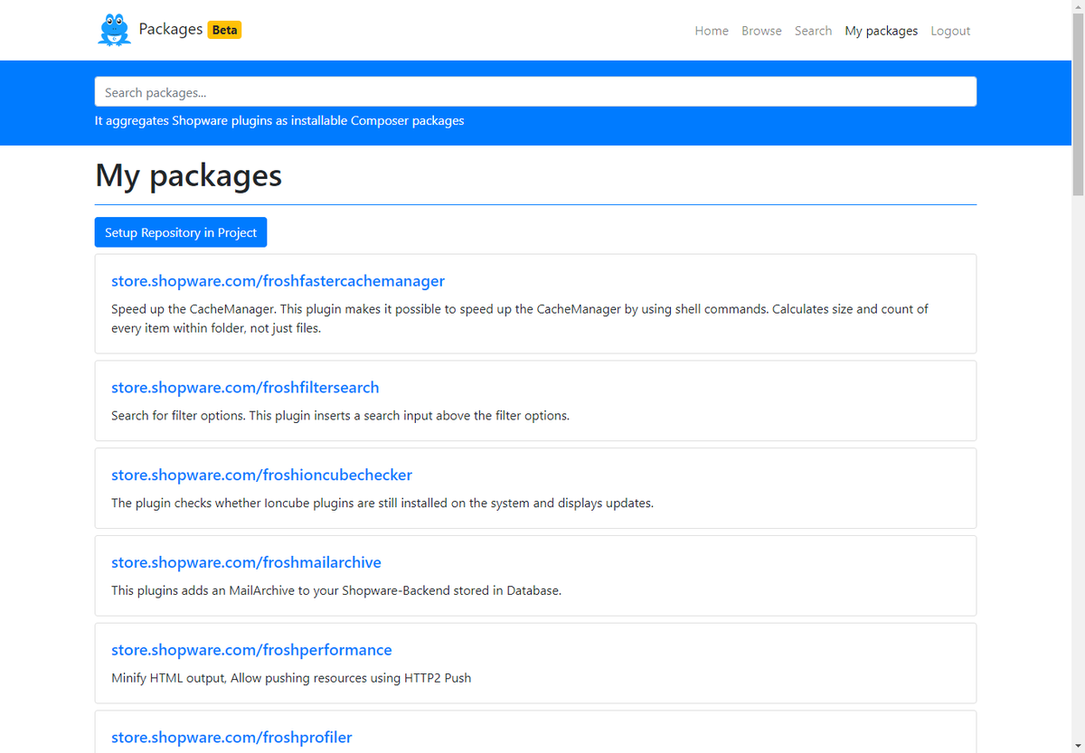Select My packages in navigation

pos(882,31)
